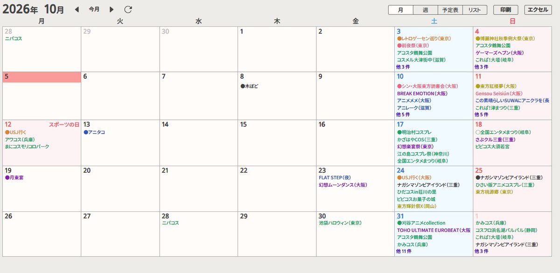Viewport: 560px width, 273px height.
Task: Open レトロゲーセン巡り(東京) event
Action: tap(424, 39)
